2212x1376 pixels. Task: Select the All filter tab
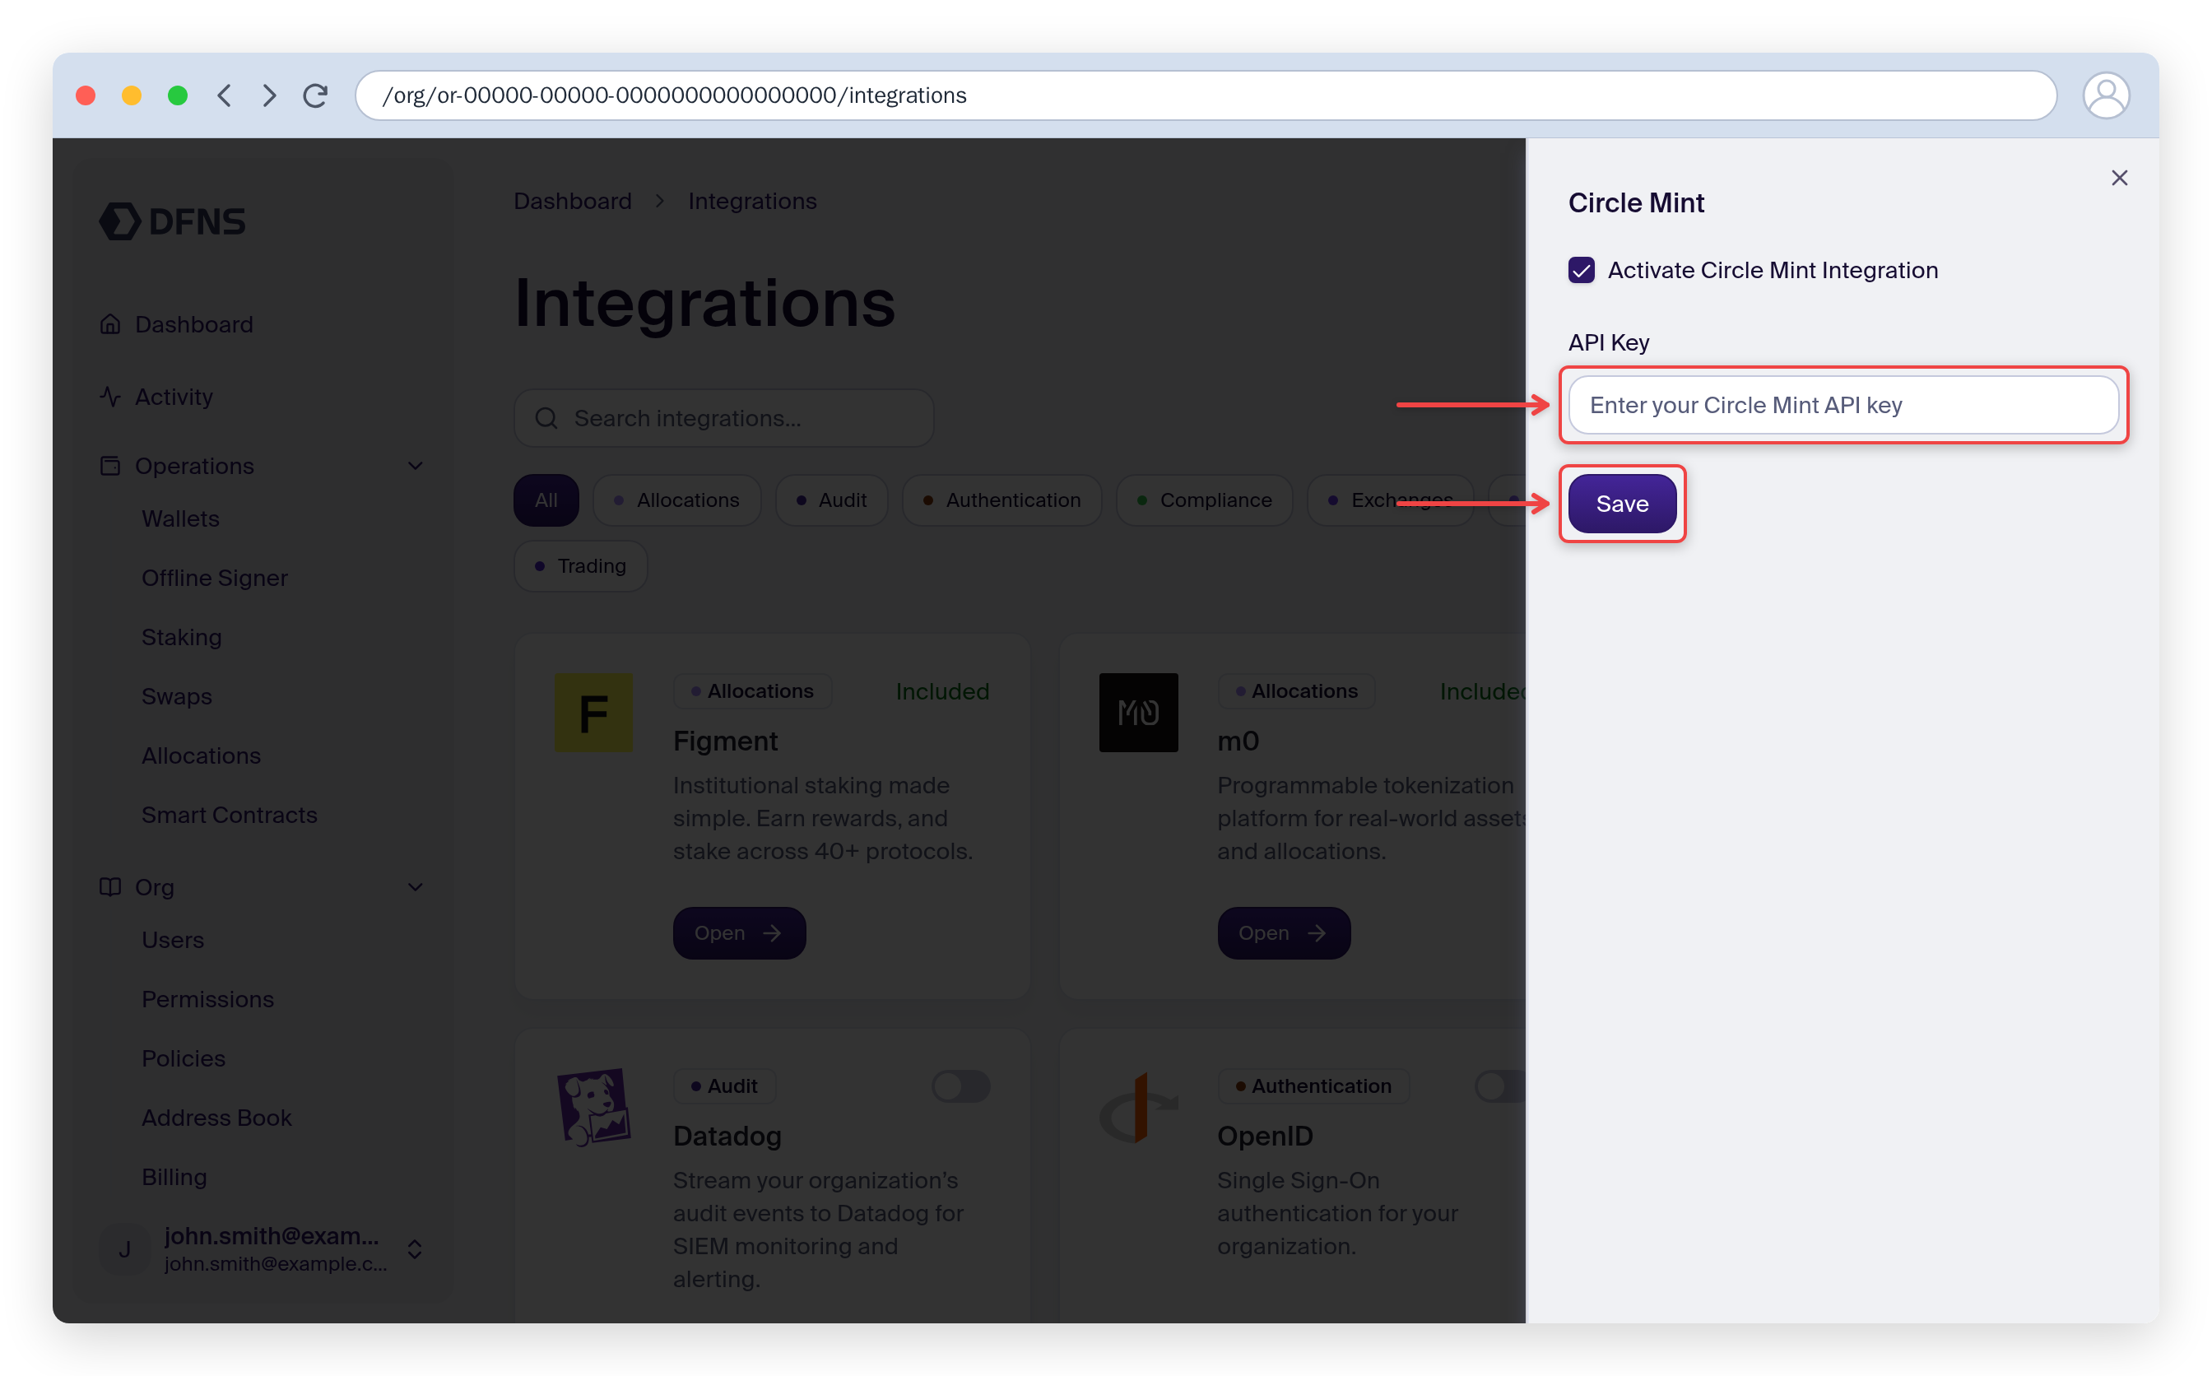tap(546, 500)
